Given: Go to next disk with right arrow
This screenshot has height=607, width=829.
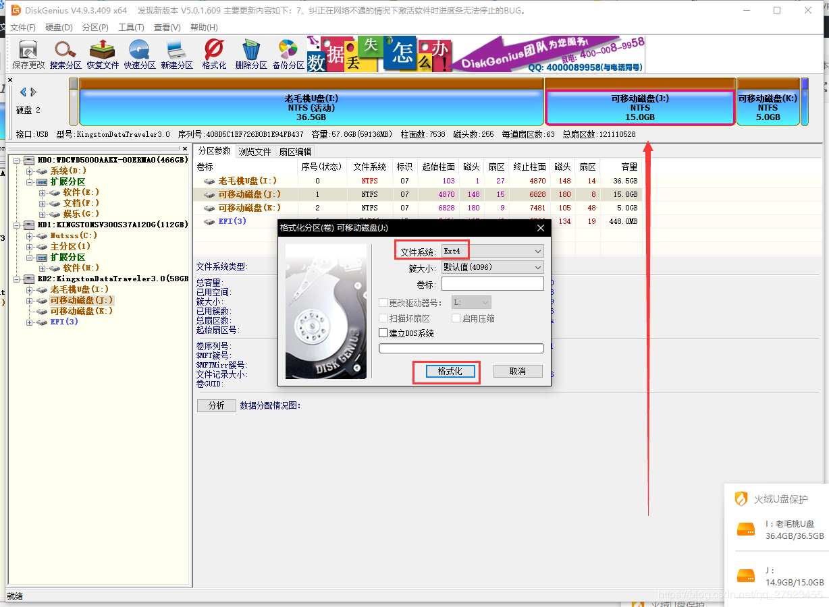Looking at the screenshot, I should point(32,92).
